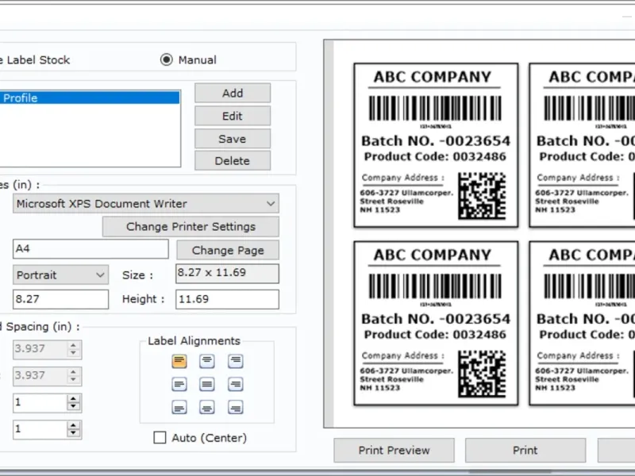Select bottom-right label alignment icon
The width and height of the screenshot is (635, 476).
235,408
